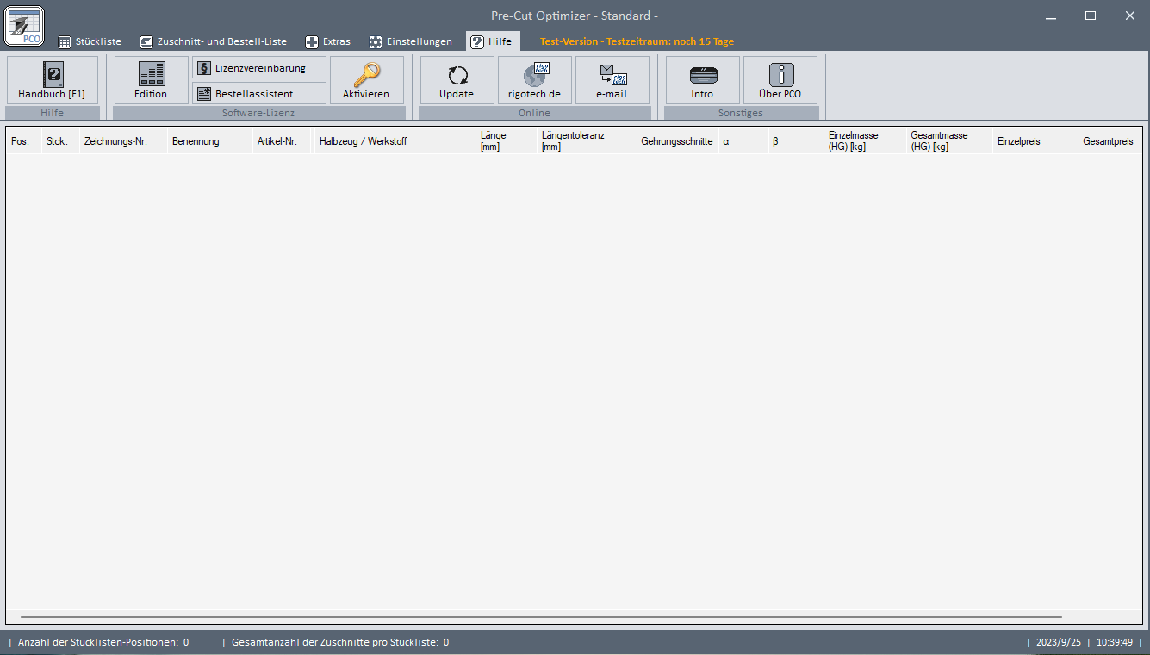Open the Handbuch [F1] manual

(53, 80)
